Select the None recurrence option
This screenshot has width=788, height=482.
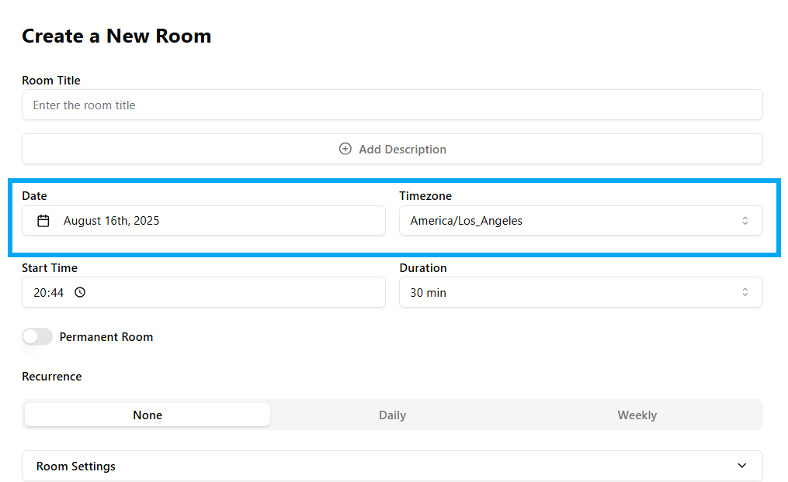148,415
